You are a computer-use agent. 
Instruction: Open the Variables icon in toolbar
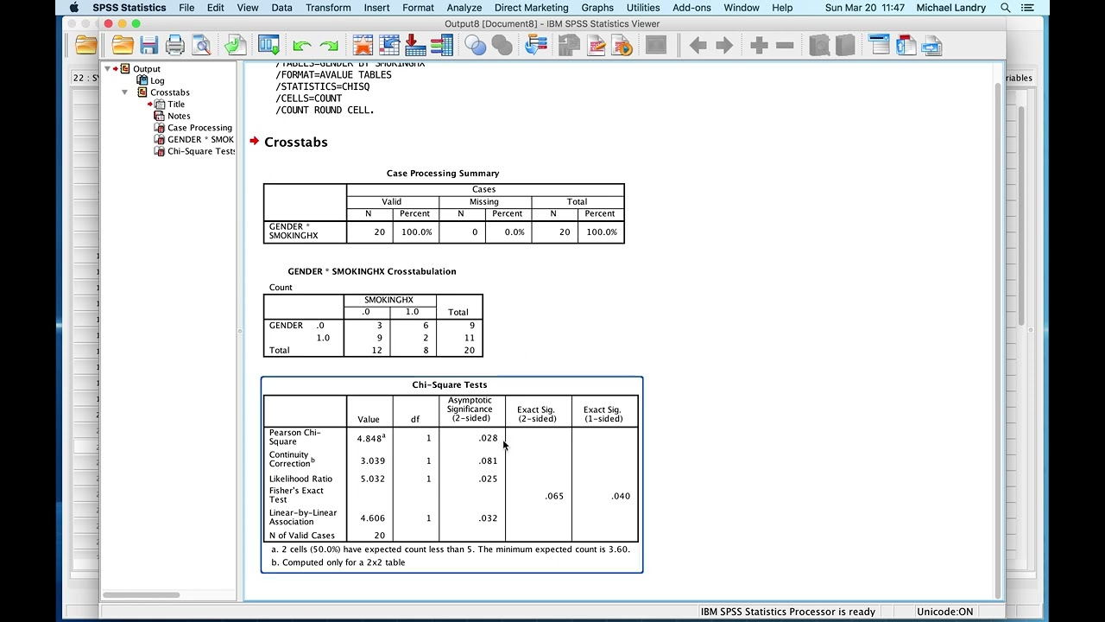point(441,45)
